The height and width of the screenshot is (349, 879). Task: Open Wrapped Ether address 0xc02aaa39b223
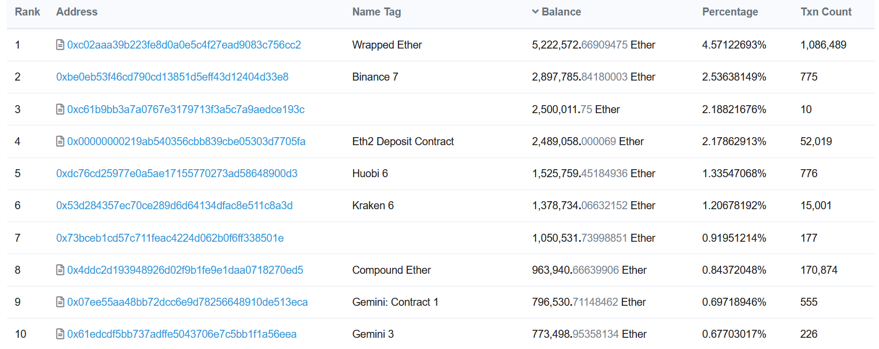184,45
